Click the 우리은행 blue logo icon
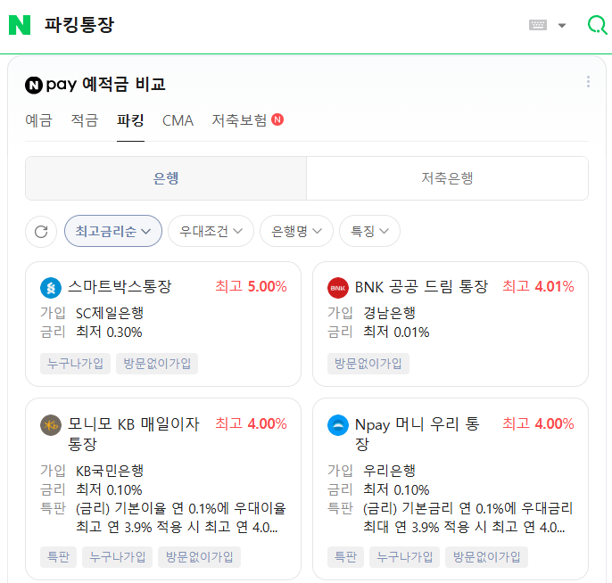Image resolution: width=612 pixels, height=583 pixels. 338,425
